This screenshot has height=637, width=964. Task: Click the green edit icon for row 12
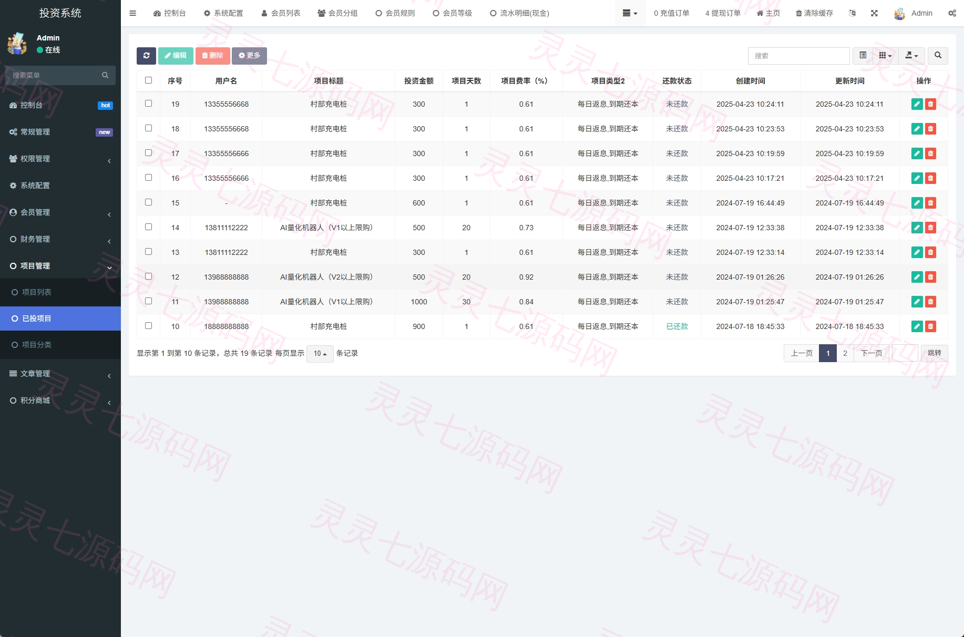(x=917, y=277)
